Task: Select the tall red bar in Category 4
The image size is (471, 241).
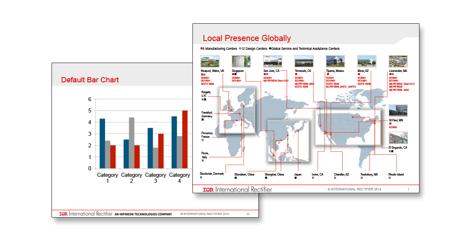Action: click(x=185, y=139)
